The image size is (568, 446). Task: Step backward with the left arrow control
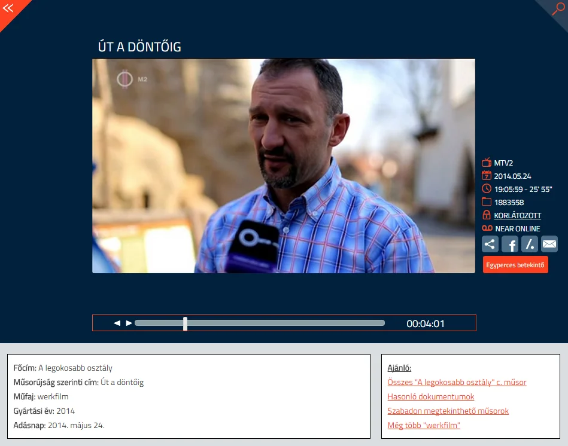(x=117, y=323)
